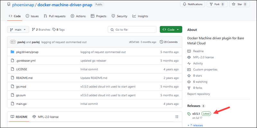Click the Custom properties icon

[x=189, y=69]
